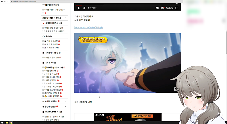This screenshot has width=227, height=124.
Task: Focus the cafe.naver.com address bar
Action: [96, 1]
